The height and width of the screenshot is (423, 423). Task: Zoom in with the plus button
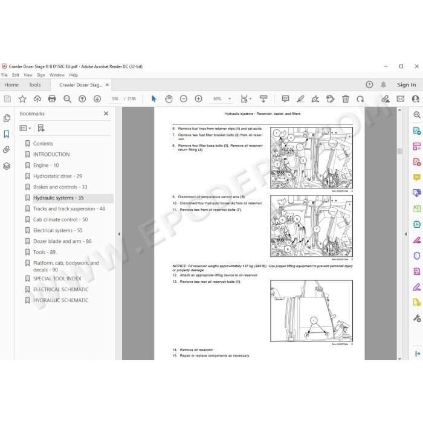[x=199, y=99]
